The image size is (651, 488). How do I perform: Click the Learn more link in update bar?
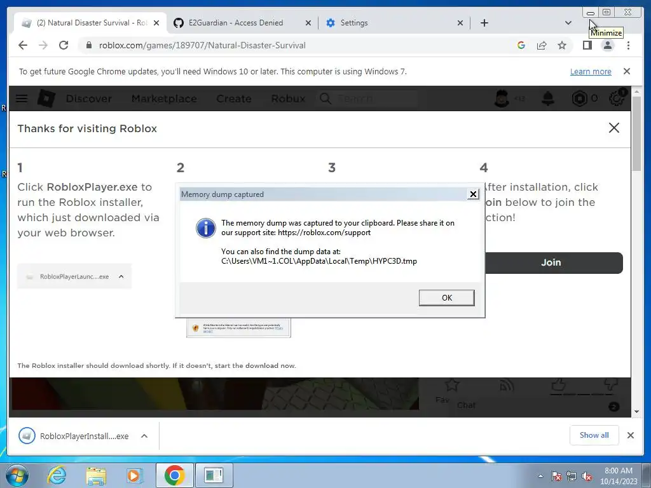coord(591,71)
